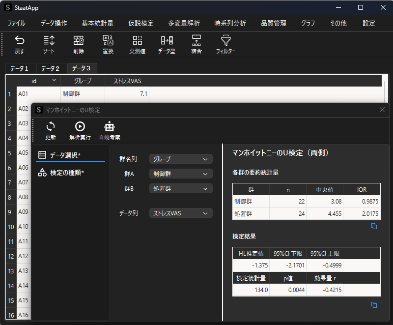Open the 多変量解析 menu
This screenshot has width=393, height=325.
tap(184, 23)
